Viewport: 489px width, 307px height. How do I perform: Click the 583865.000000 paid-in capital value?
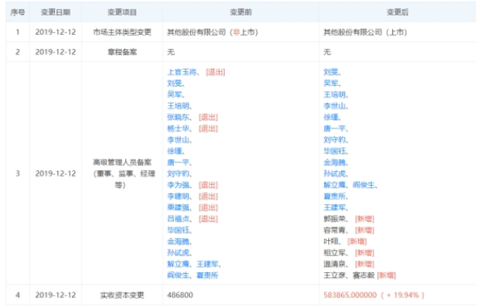[x=350, y=295]
